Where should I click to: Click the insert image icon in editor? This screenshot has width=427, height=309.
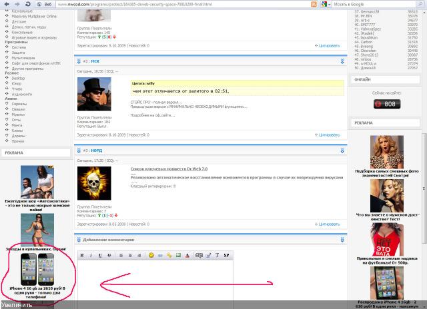[178, 255]
